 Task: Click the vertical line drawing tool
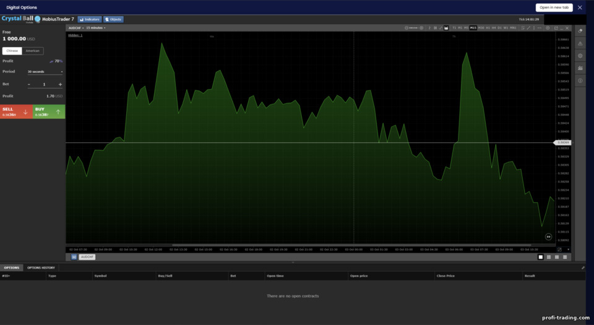534,28
